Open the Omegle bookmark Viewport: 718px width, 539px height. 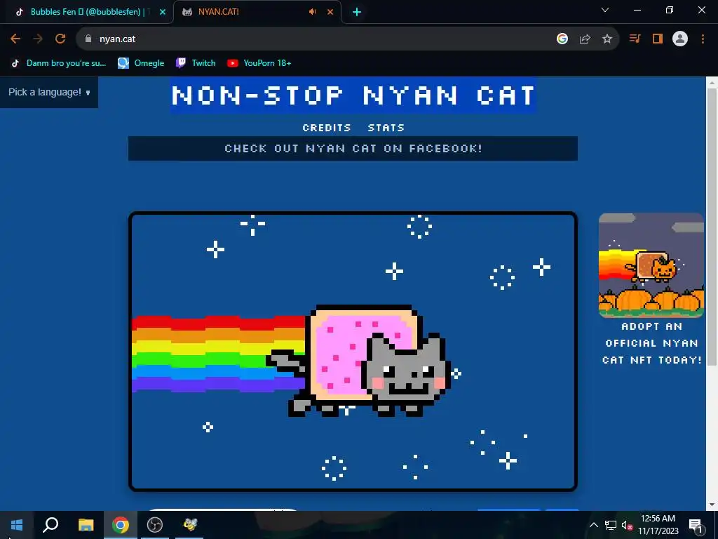click(141, 63)
